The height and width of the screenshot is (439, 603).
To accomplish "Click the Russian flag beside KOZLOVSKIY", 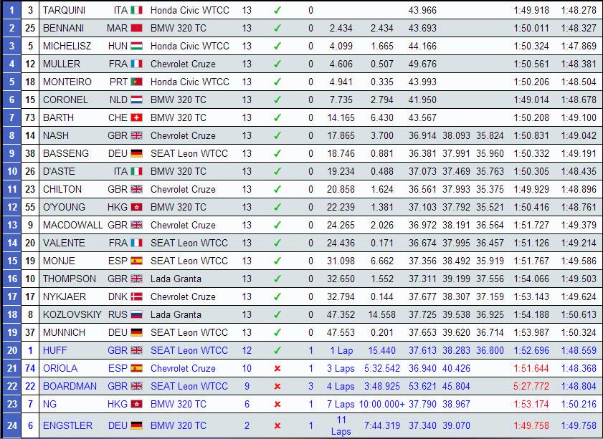I will point(136,314).
